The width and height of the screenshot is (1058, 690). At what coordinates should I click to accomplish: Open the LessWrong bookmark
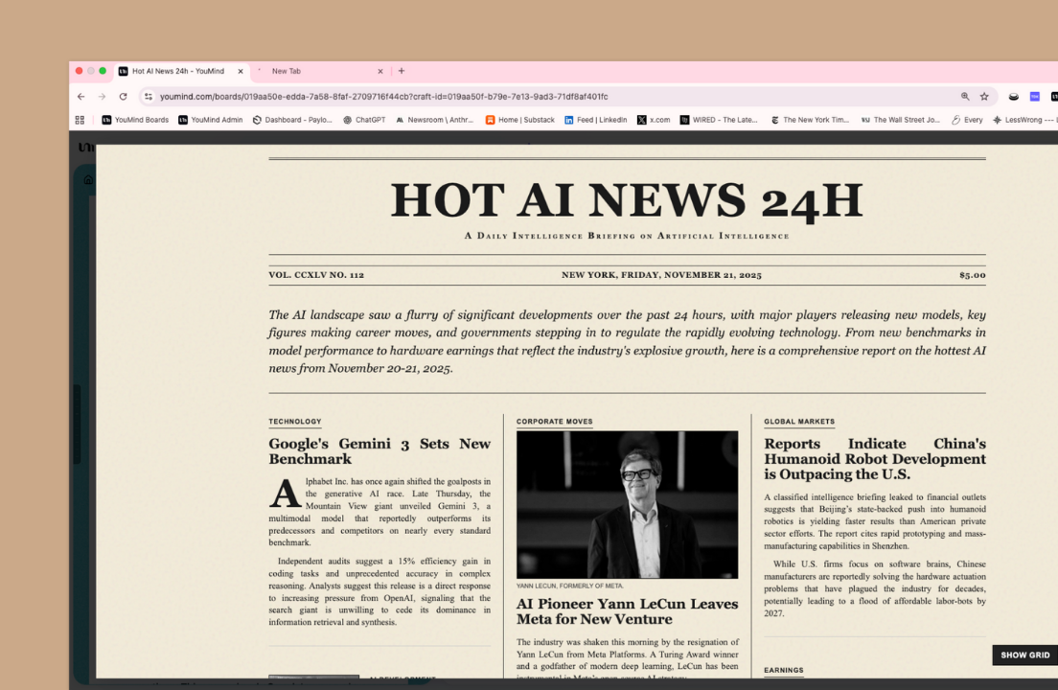pyautogui.click(x=1023, y=120)
